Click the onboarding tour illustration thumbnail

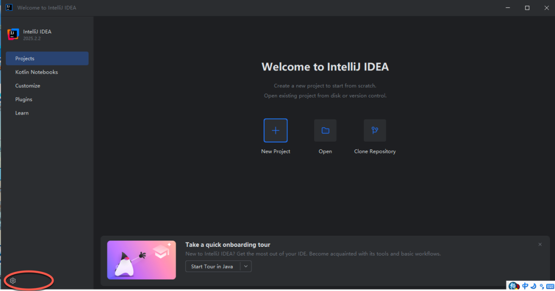point(142,260)
